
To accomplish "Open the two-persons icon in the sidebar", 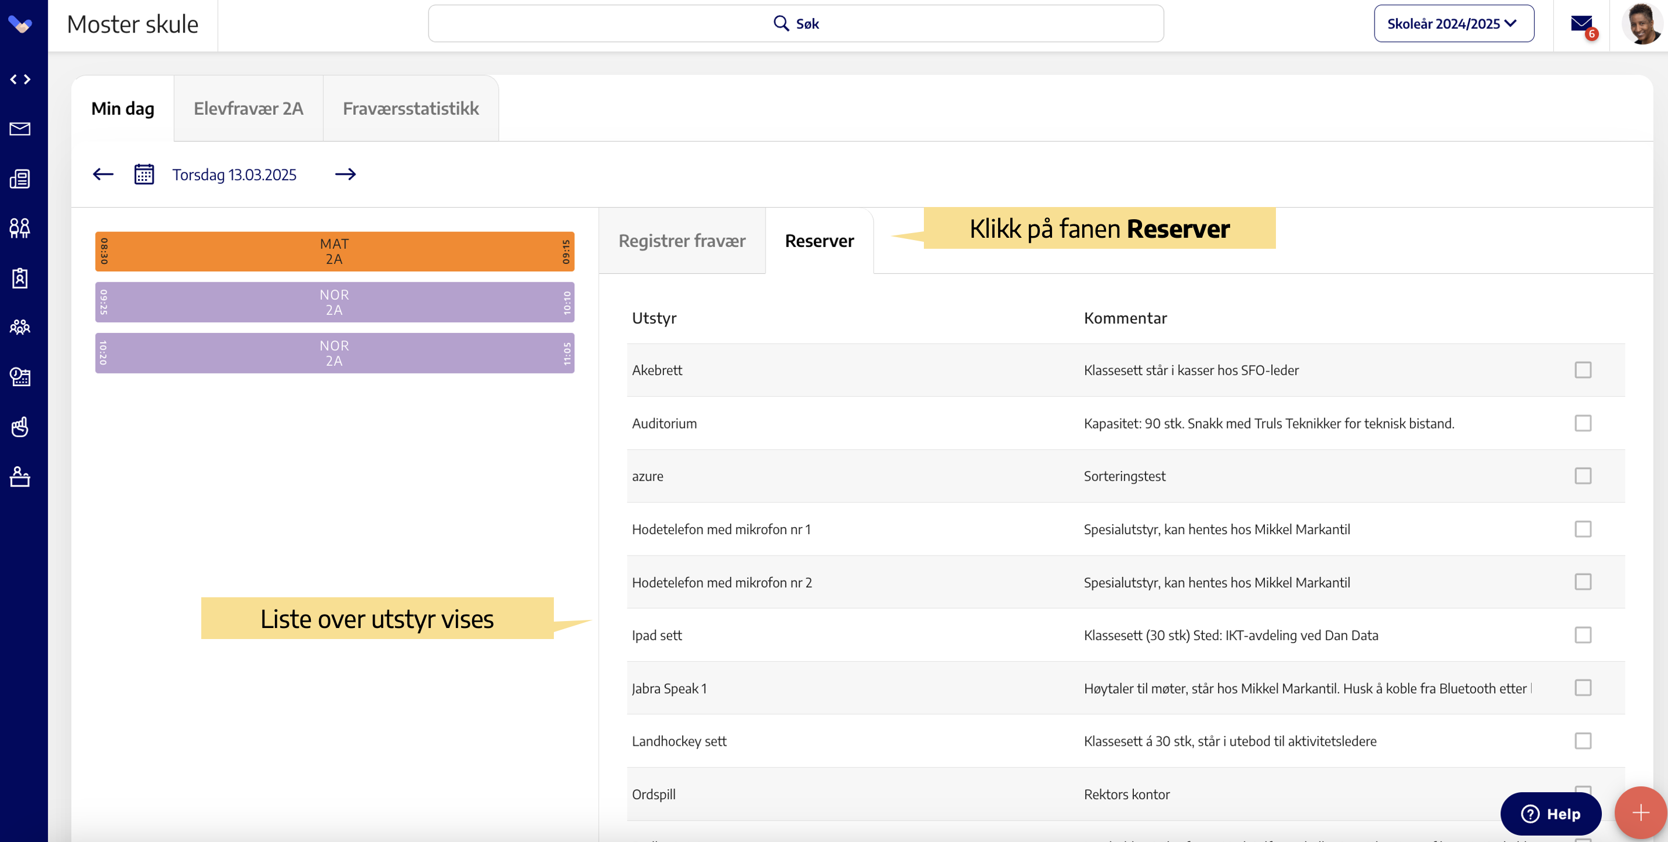I will [20, 228].
